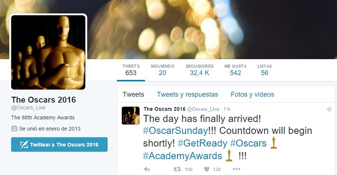Show the 32,4 K Seguidores

point(199,70)
